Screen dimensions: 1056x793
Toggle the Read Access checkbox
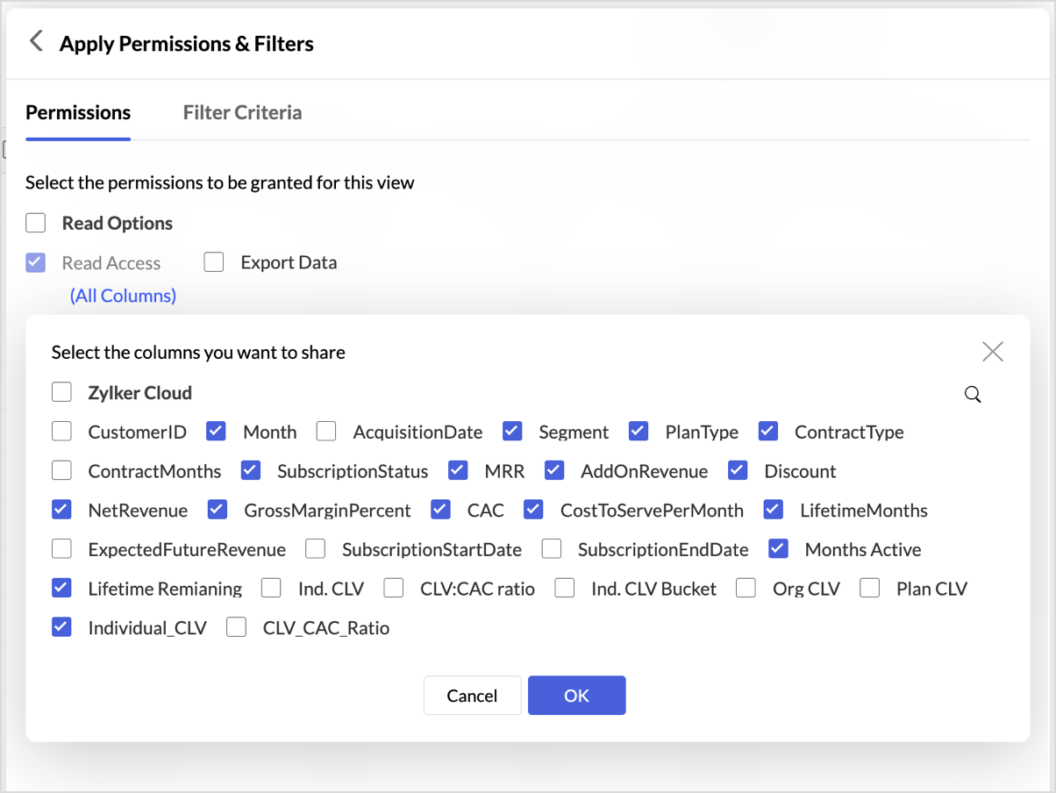pos(35,262)
